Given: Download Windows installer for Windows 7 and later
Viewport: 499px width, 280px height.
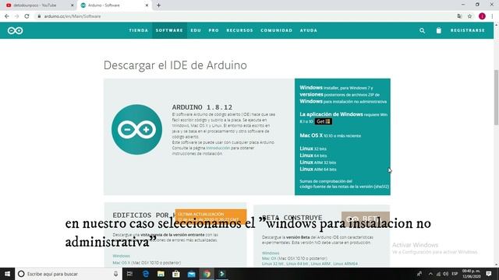Looking at the screenshot, I should pos(336,88).
